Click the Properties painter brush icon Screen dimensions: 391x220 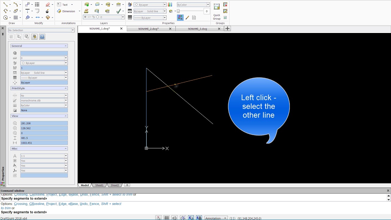coord(187,18)
